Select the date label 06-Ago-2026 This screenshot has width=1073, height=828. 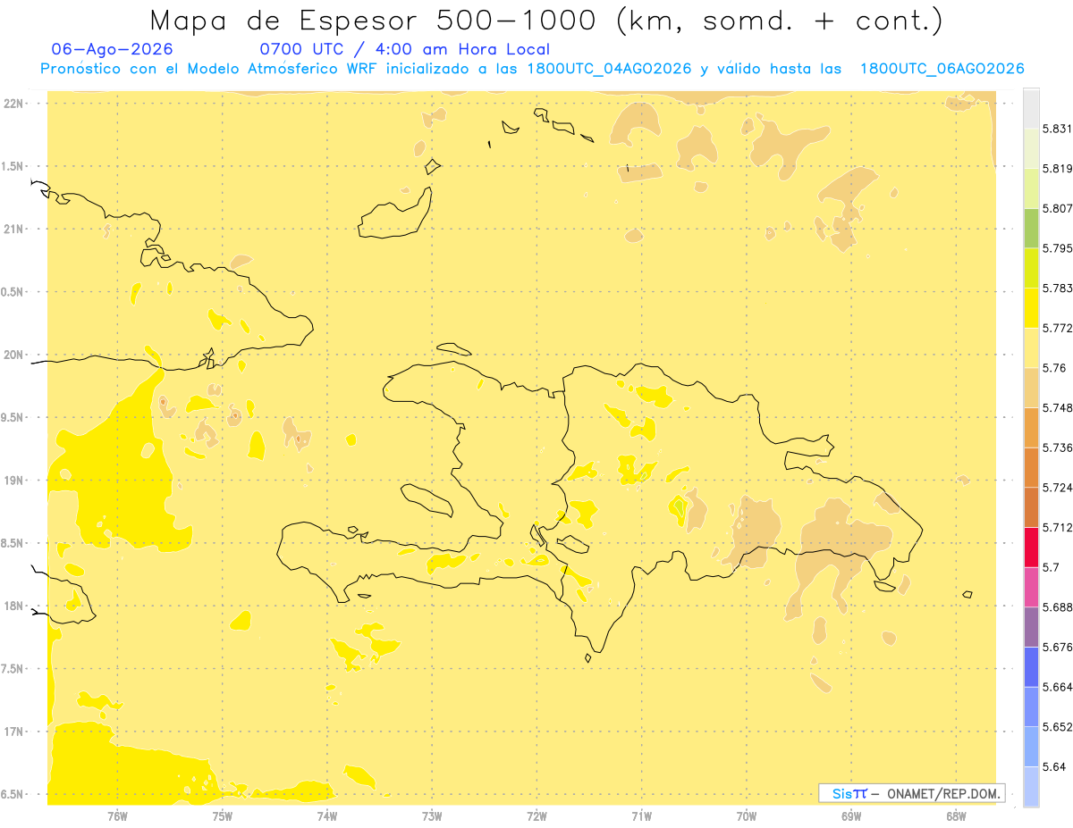click(x=112, y=49)
